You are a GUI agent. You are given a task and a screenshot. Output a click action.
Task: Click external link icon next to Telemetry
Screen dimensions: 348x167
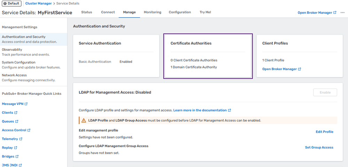[21, 139]
